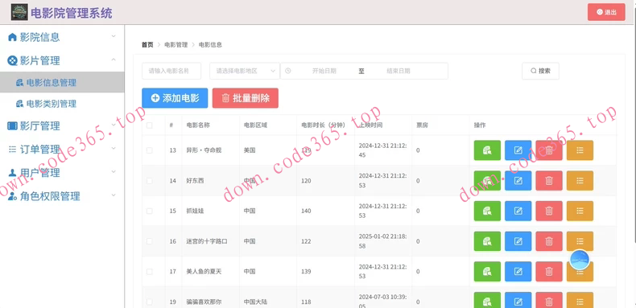Check the row checkbox for 迷宫的十字路口

click(x=149, y=241)
